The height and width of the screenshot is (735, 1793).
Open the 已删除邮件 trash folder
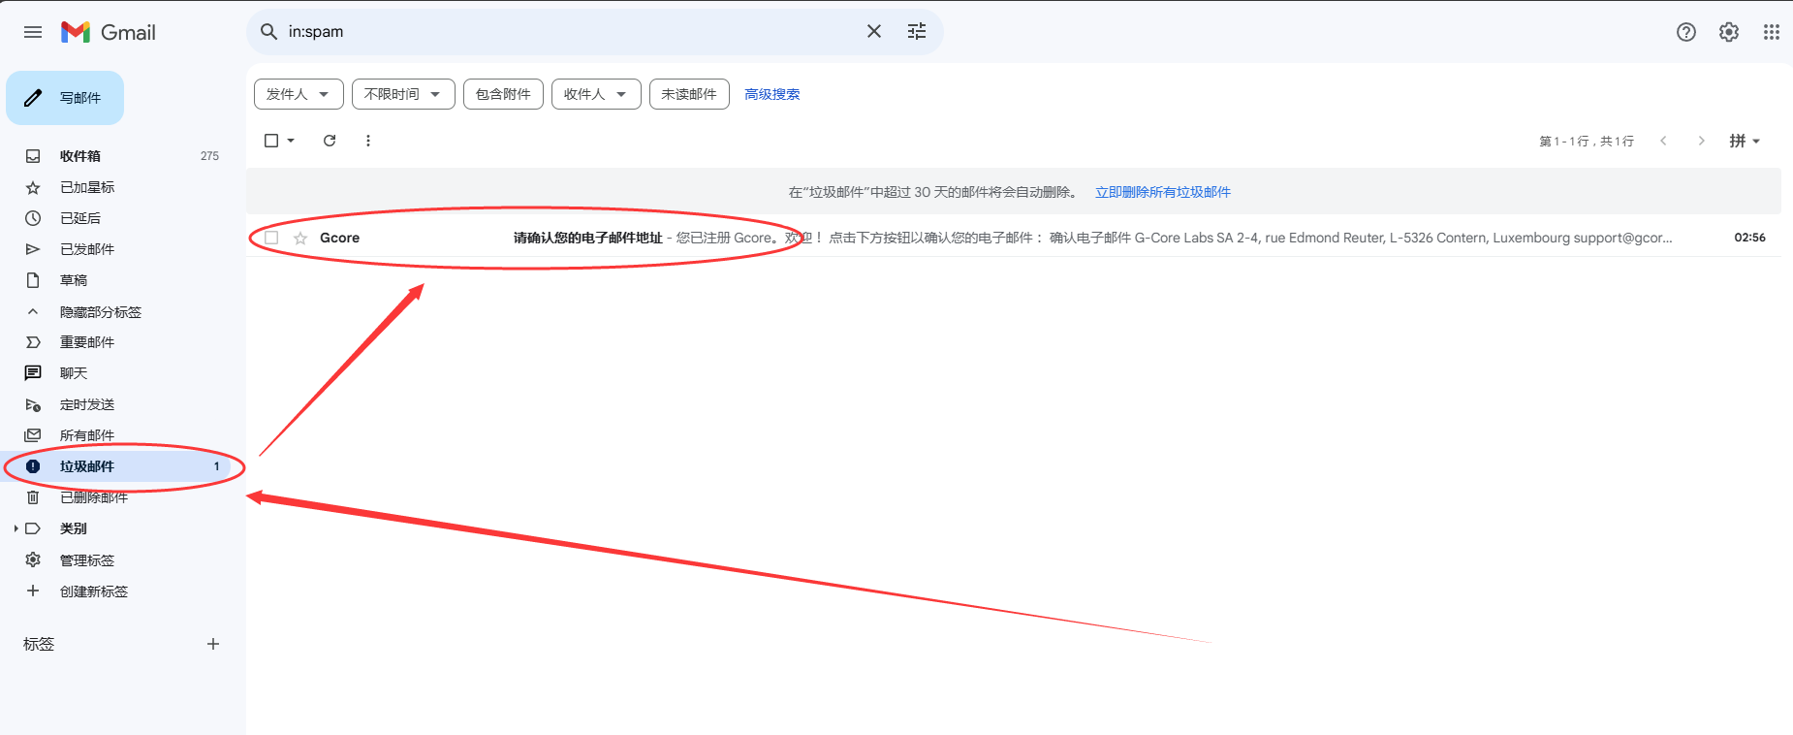[x=93, y=497]
